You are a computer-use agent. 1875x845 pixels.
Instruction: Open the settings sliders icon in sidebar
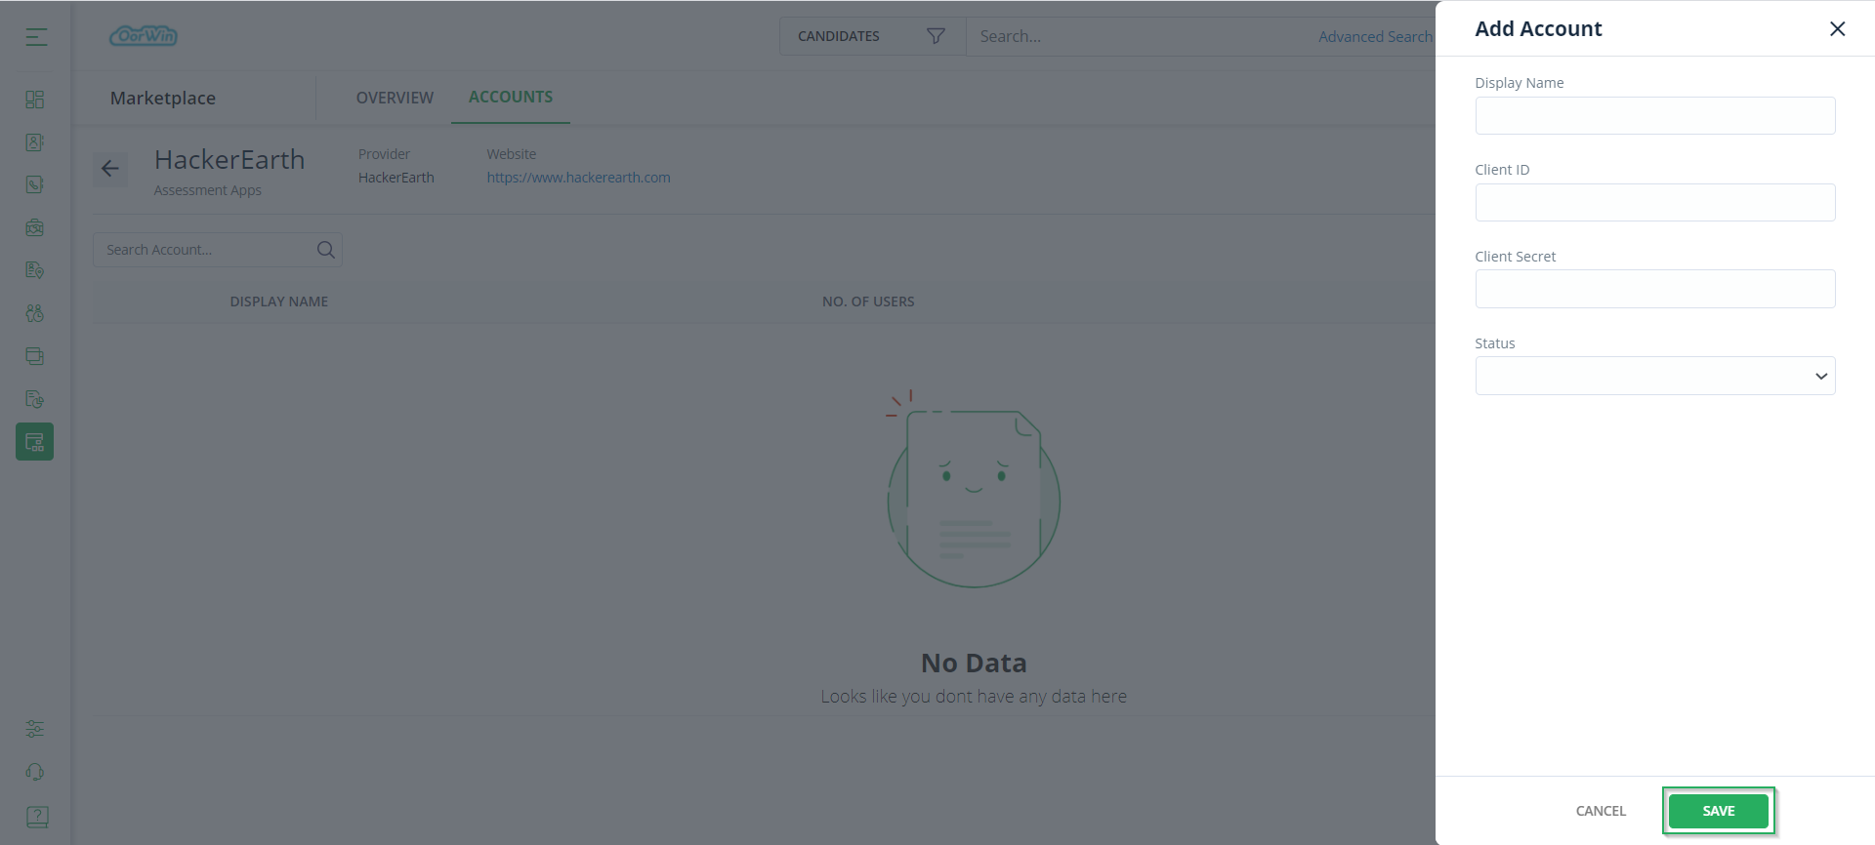(x=35, y=729)
